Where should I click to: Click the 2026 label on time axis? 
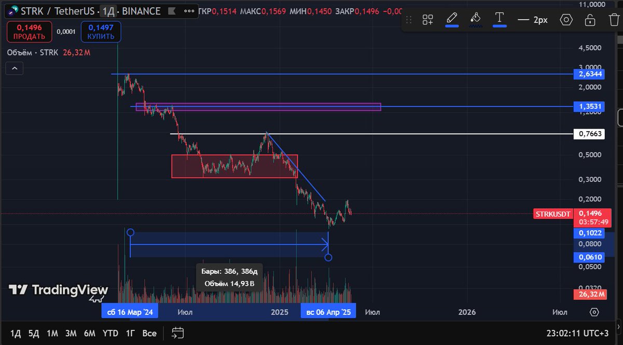(x=467, y=312)
